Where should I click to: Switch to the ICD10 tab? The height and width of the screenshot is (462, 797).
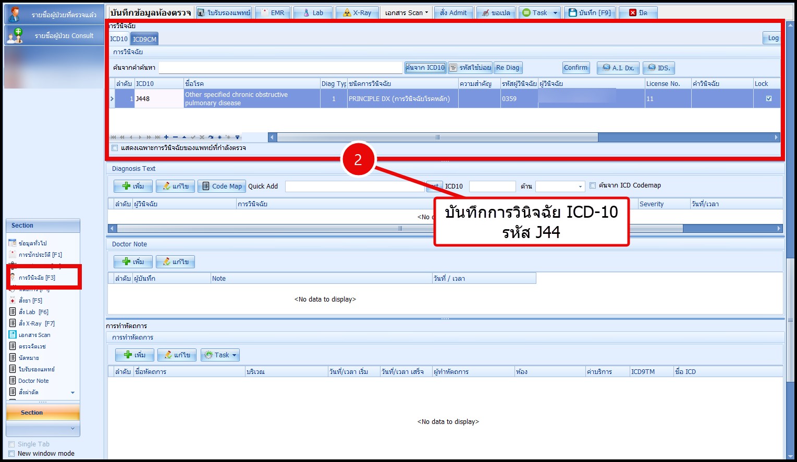(119, 39)
